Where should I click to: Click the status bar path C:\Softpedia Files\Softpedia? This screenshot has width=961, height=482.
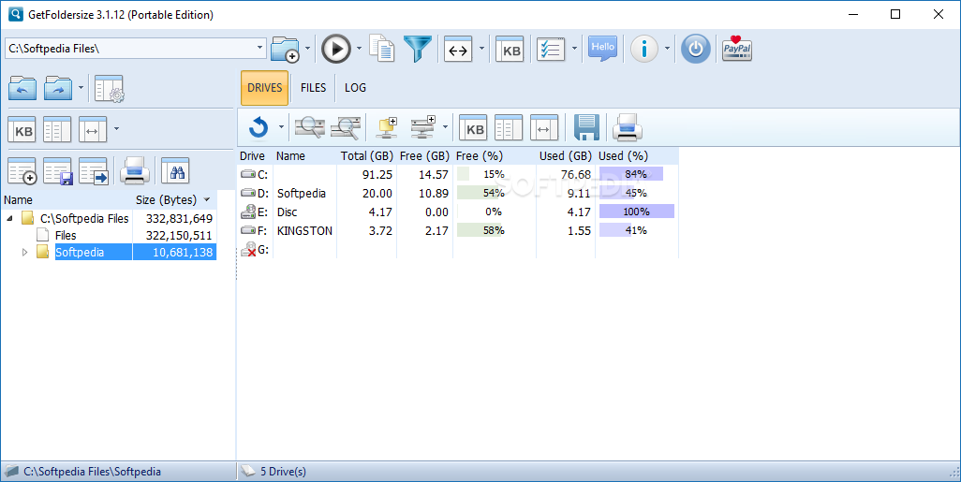tap(92, 472)
